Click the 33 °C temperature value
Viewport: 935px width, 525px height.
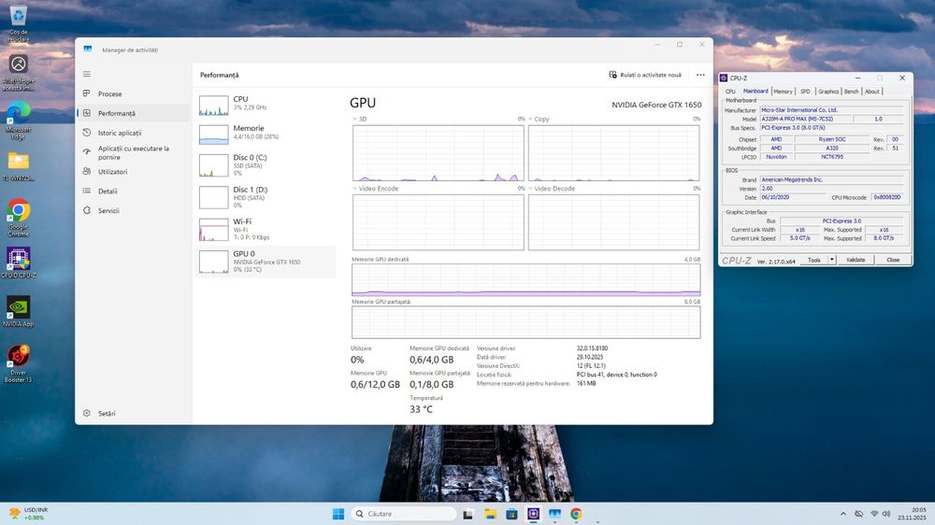(421, 409)
